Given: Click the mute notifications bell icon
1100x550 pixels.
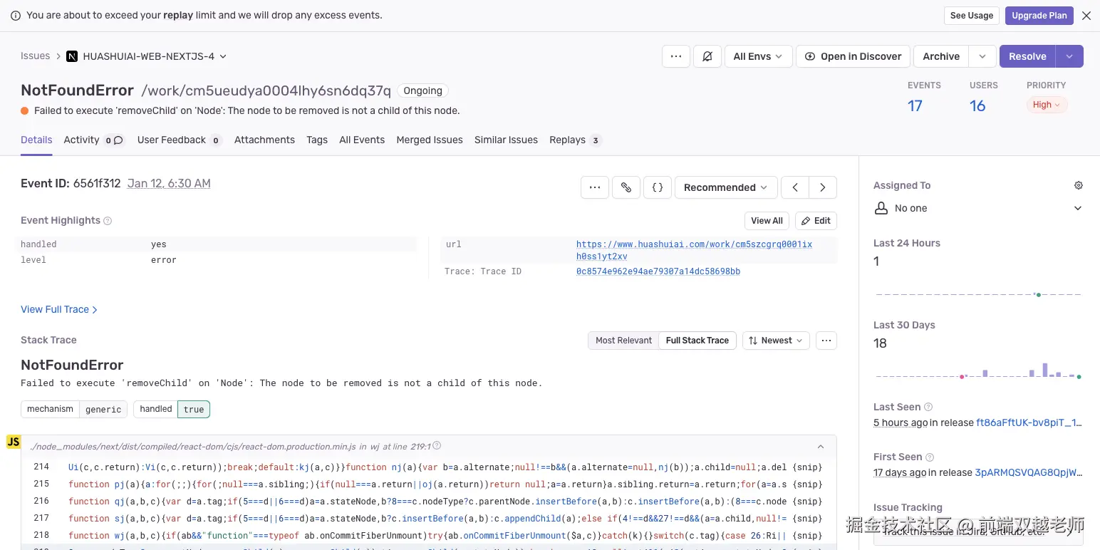Looking at the screenshot, I should pyautogui.click(x=707, y=56).
